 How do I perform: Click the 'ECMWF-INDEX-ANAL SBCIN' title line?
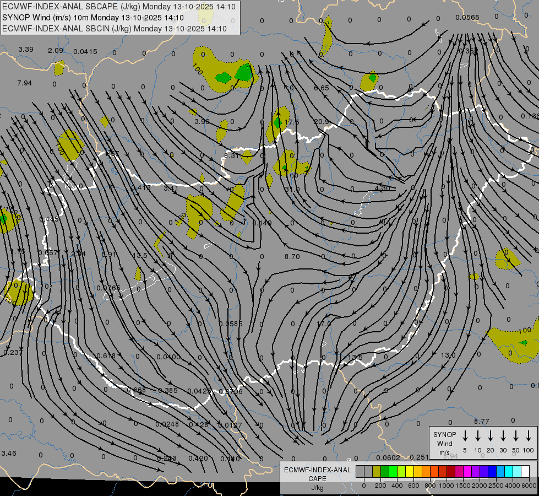[115, 29]
